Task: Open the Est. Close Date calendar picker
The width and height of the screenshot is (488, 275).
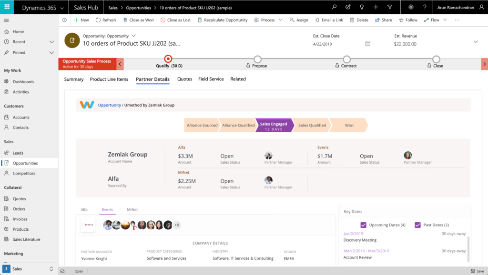Action: (x=367, y=43)
